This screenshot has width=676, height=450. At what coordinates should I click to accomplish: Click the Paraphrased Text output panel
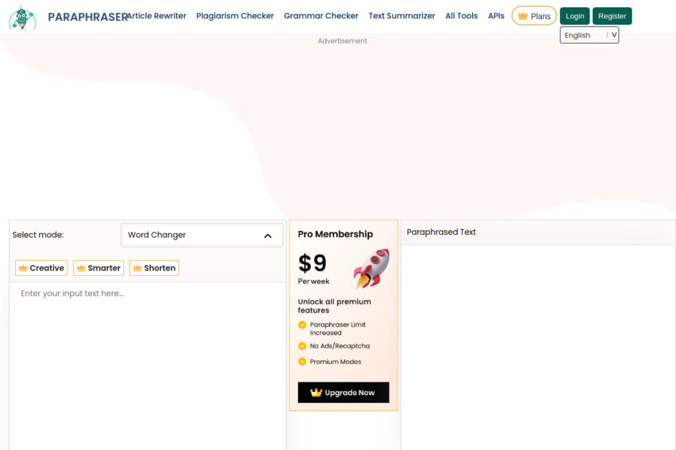point(539,348)
